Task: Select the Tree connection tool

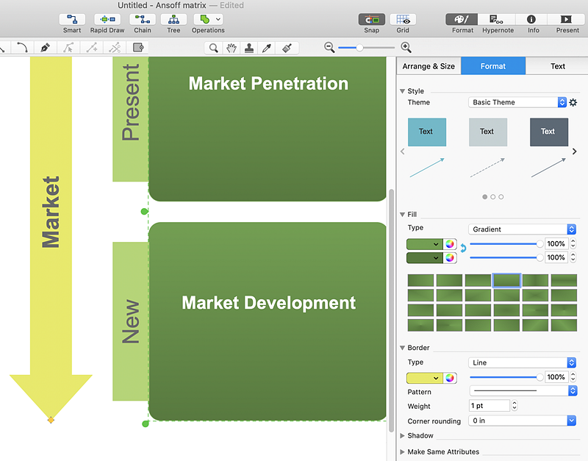Action: point(173,19)
